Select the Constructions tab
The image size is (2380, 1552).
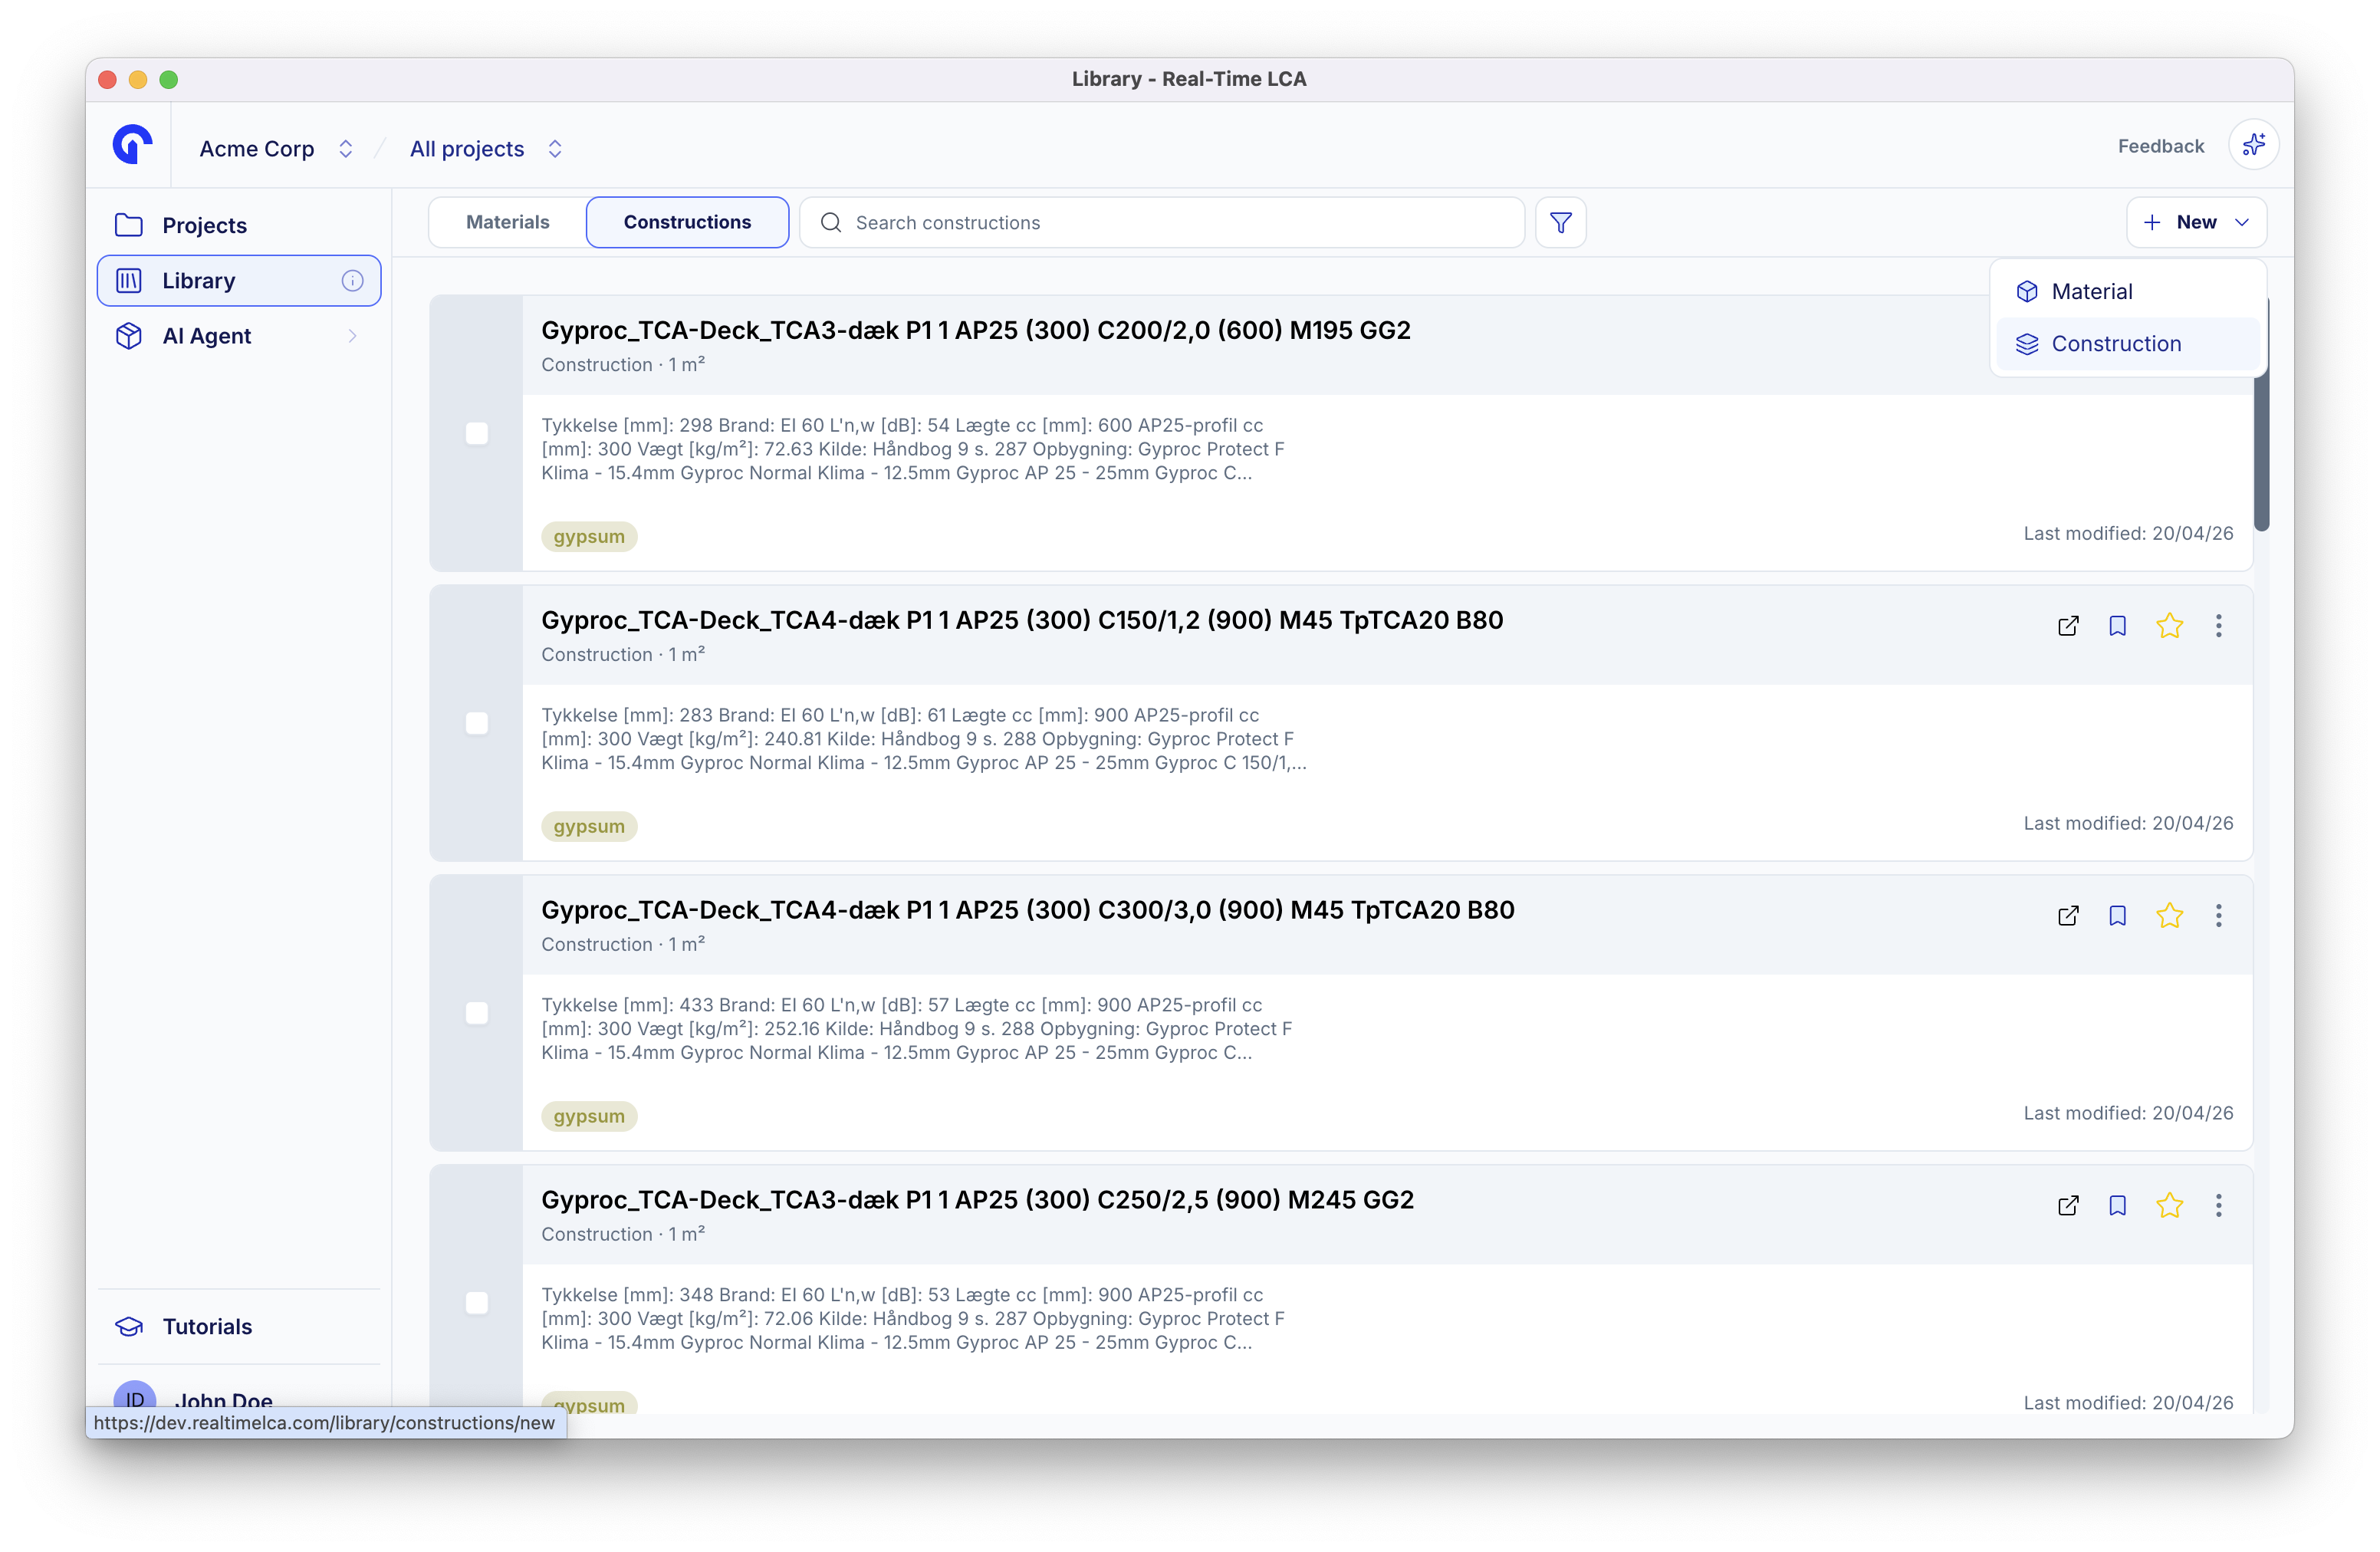point(687,222)
